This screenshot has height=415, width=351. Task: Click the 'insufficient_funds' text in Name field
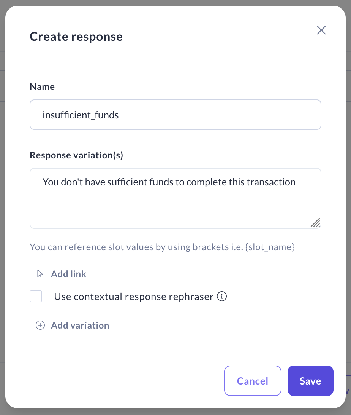pos(81,115)
